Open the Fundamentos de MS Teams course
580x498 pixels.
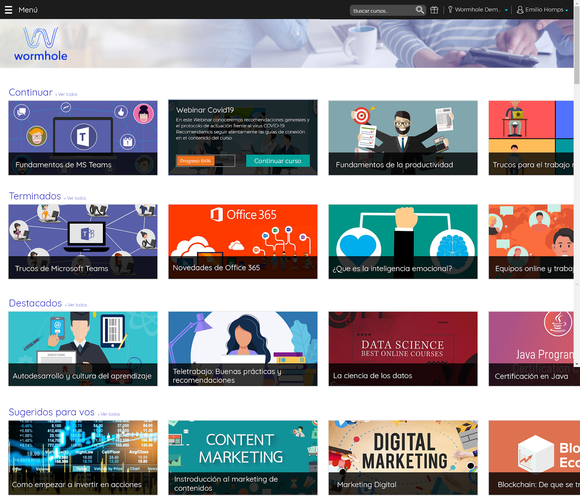coord(83,138)
